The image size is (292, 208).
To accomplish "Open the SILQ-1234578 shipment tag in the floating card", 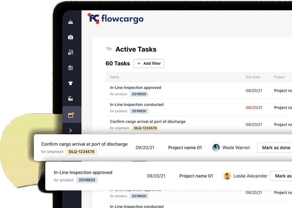I will [81, 152].
